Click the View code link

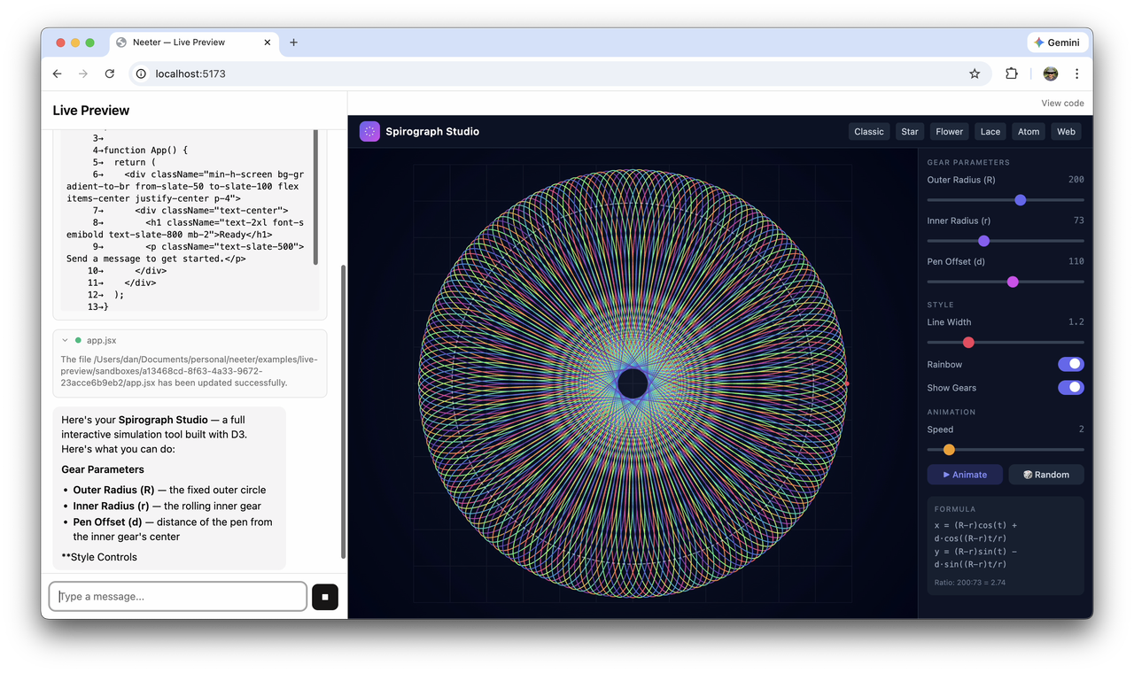1062,103
